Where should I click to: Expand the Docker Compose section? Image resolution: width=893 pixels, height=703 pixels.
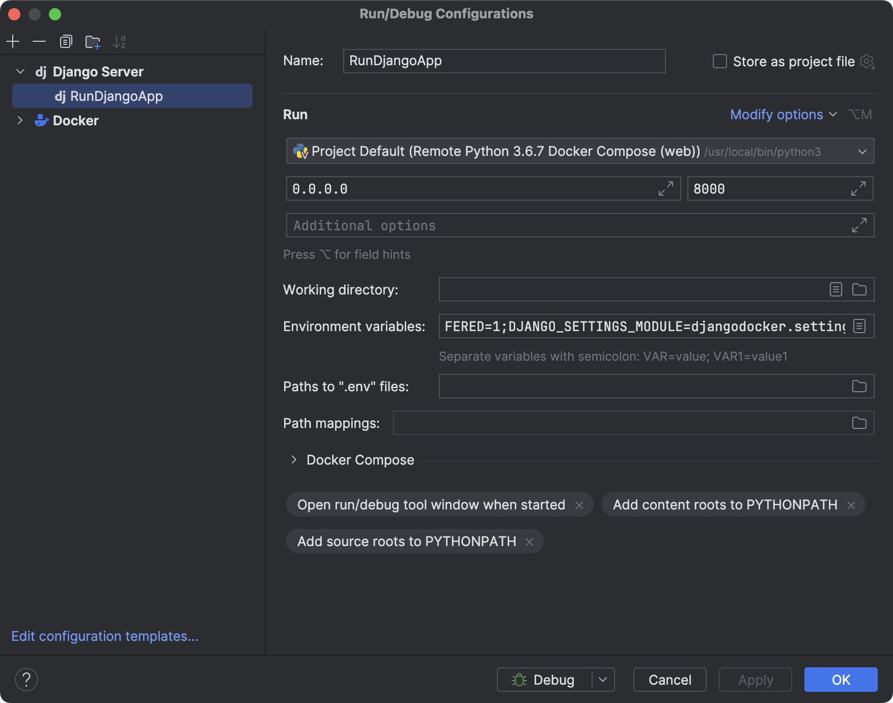point(293,459)
